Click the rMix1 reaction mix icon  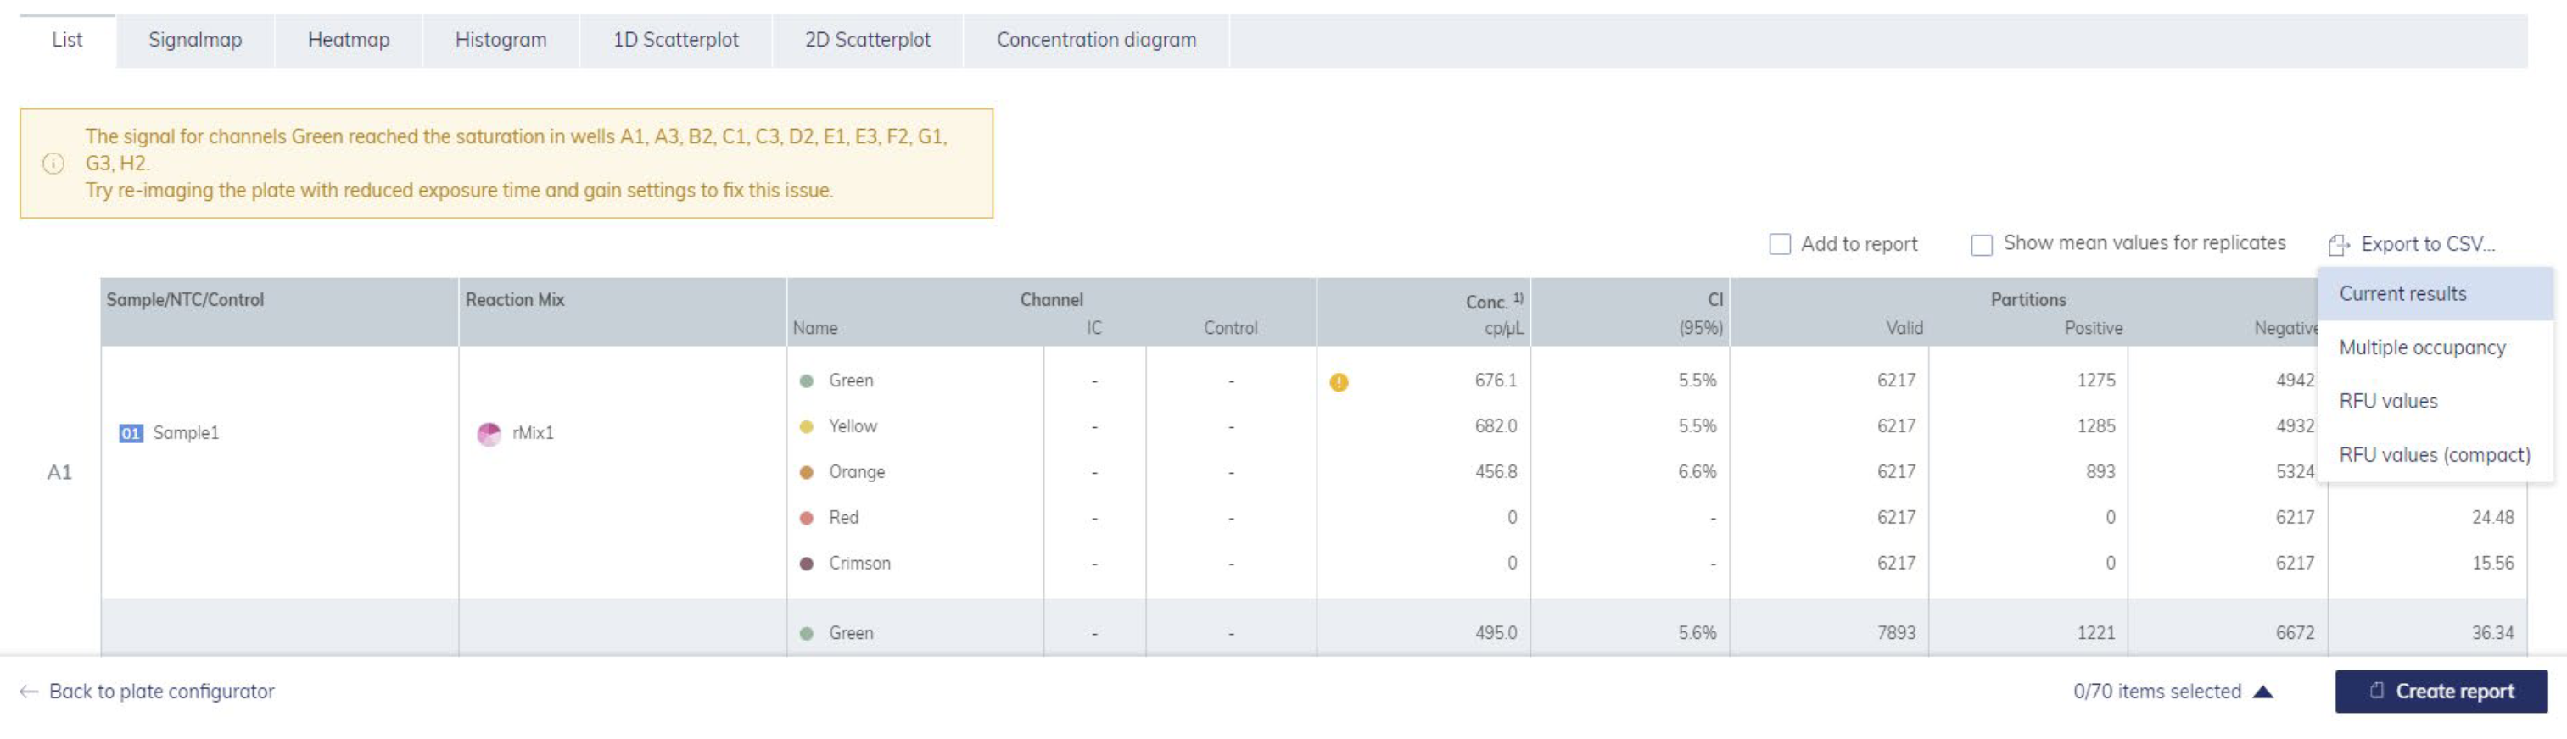(x=489, y=433)
